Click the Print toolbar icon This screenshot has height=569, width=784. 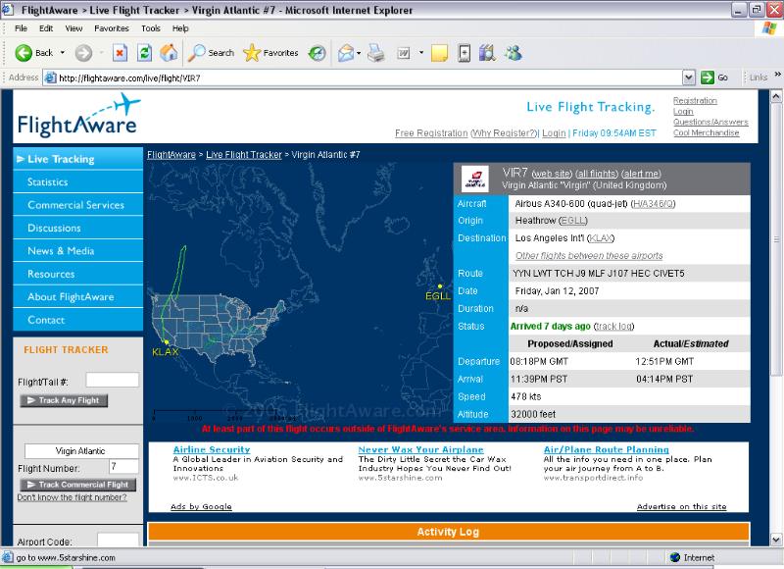click(x=374, y=52)
